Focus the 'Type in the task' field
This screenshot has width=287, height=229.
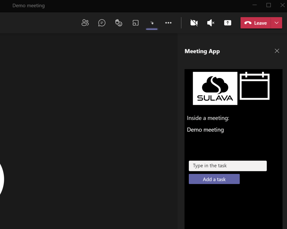click(228, 166)
